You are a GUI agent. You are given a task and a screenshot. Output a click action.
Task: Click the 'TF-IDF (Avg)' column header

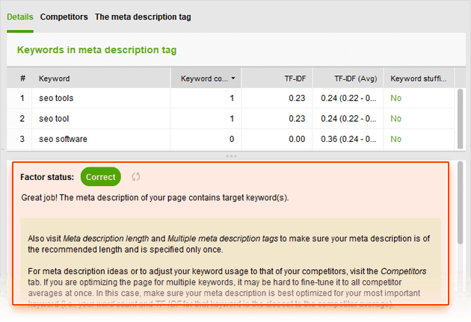tap(355, 78)
